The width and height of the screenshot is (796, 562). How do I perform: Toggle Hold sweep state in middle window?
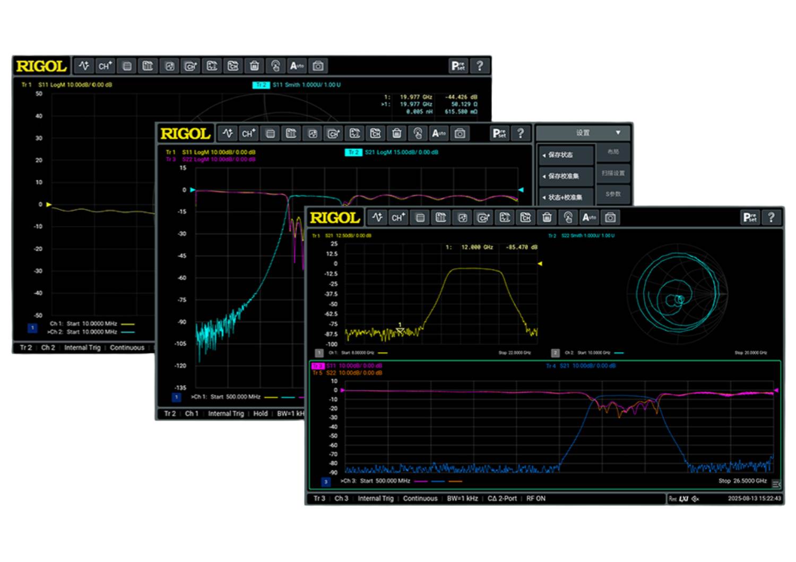pos(260,414)
